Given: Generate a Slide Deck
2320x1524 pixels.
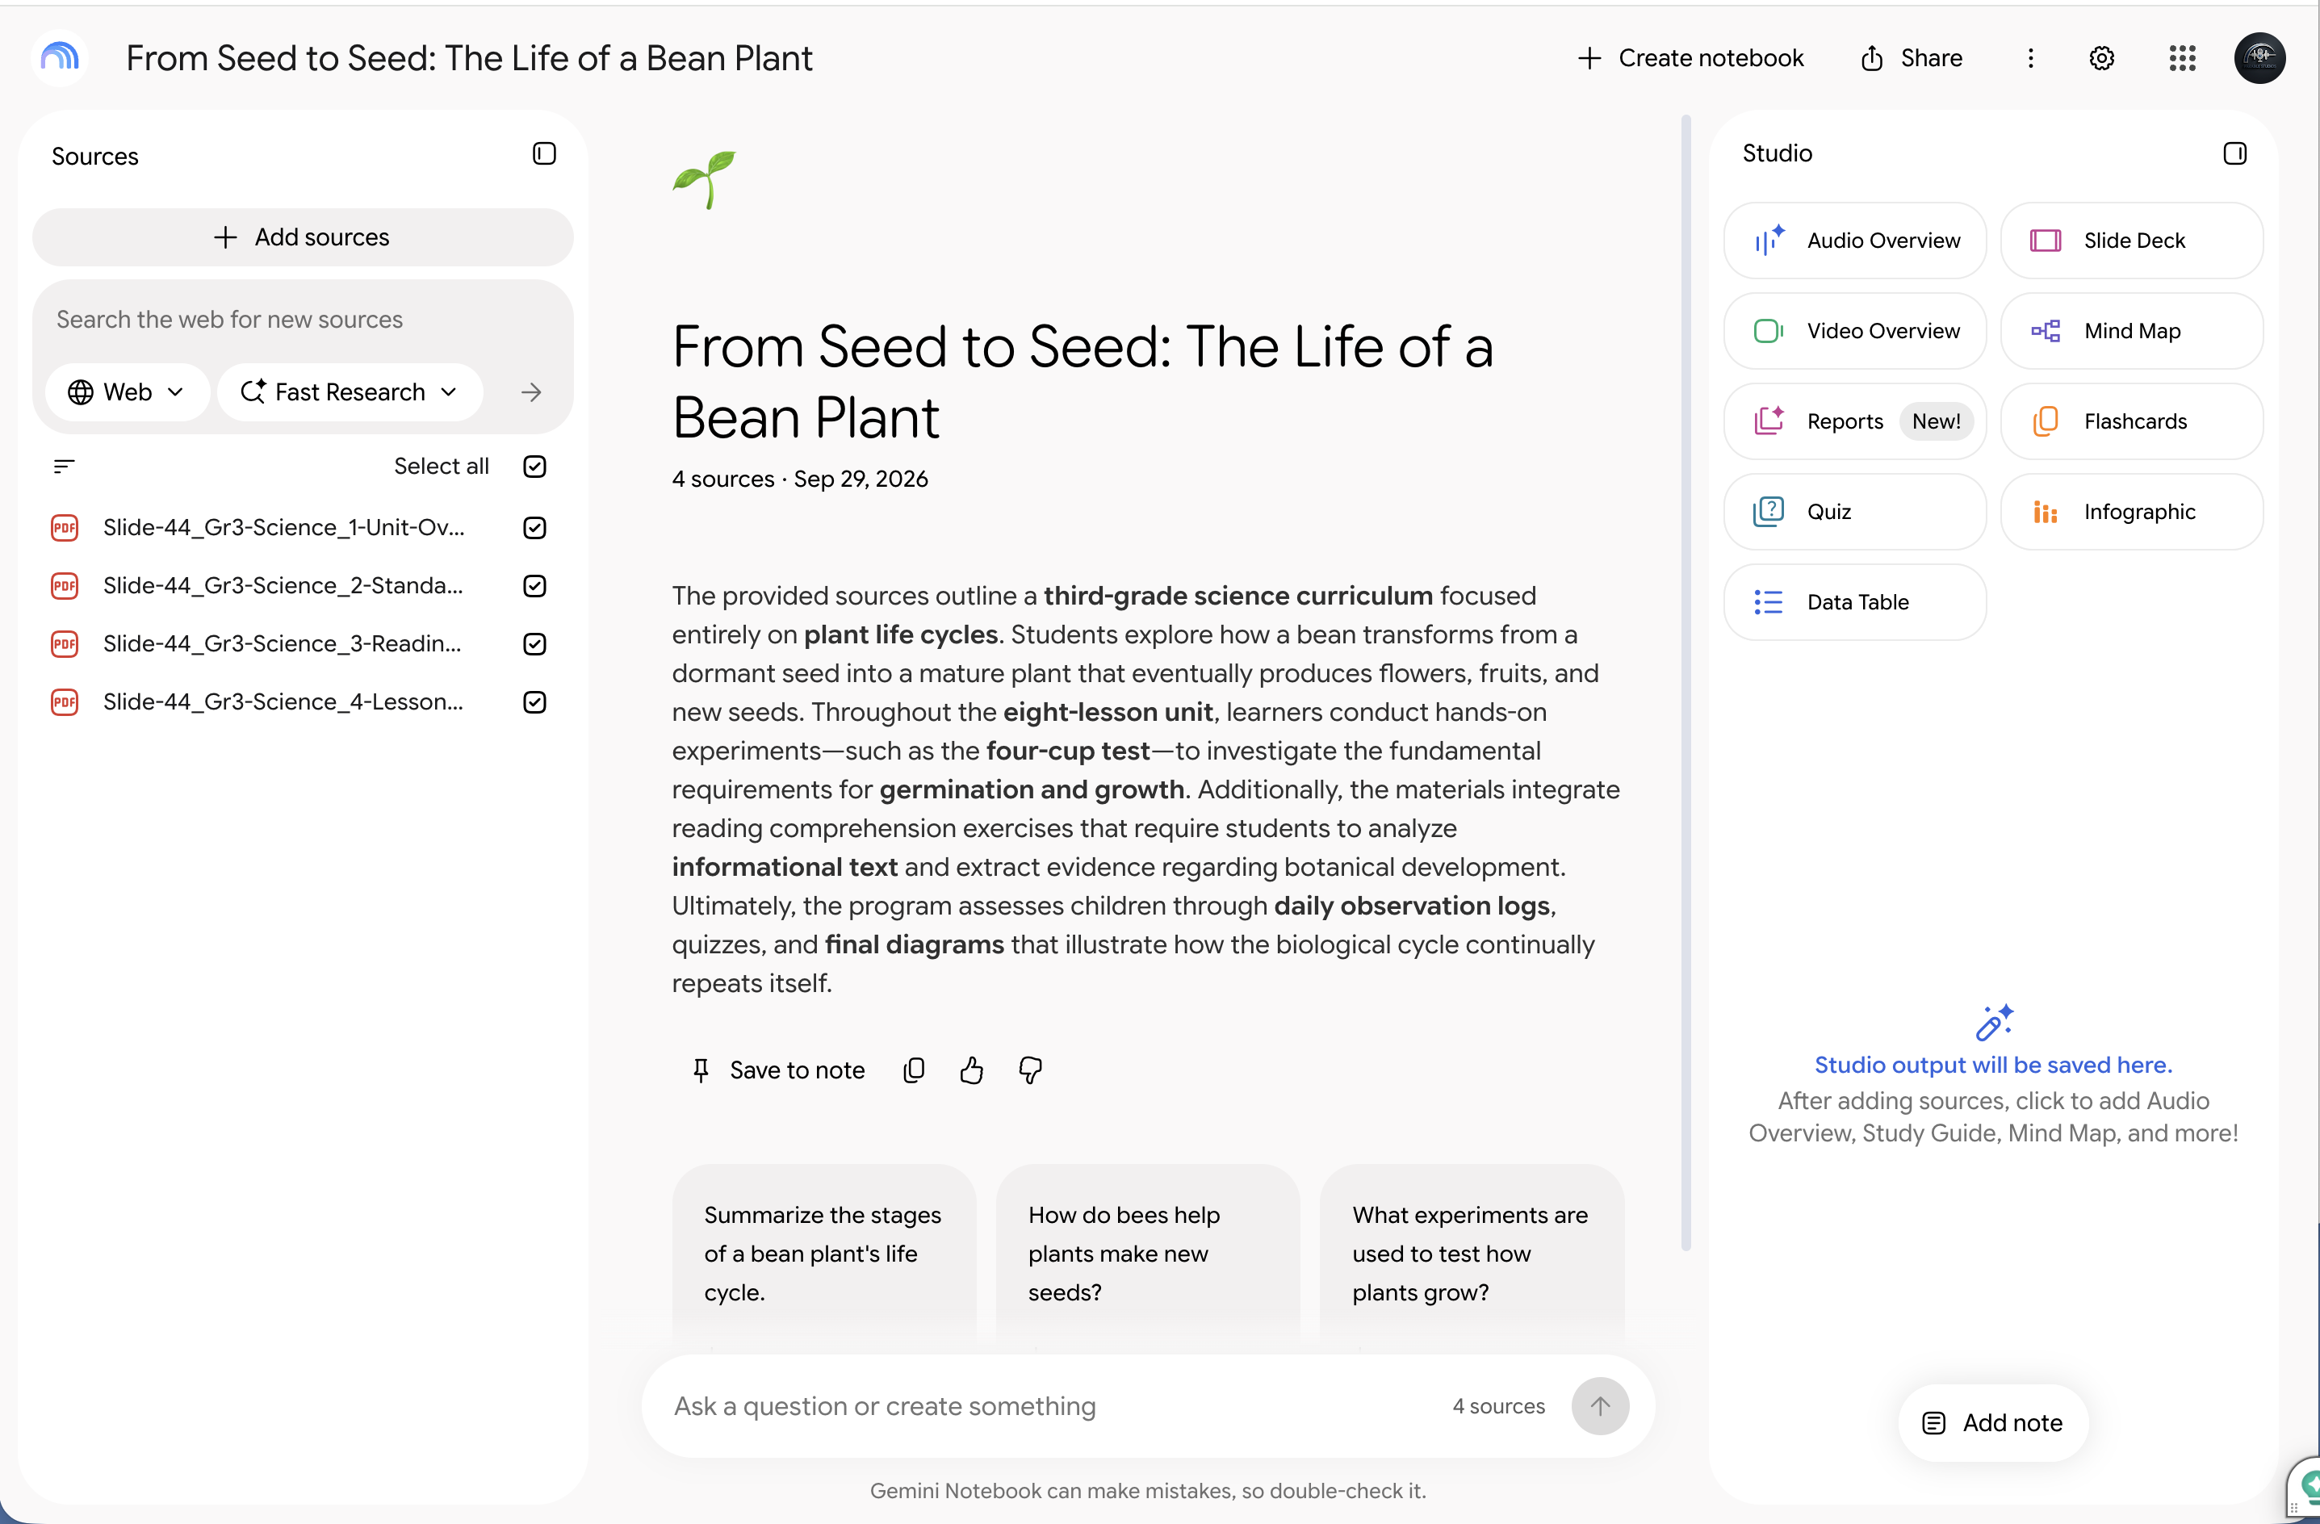Looking at the screenshot, I should click(x=2131, y=241).
